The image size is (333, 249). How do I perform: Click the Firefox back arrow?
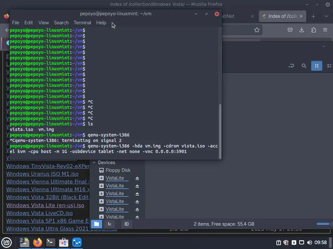pos(7,30)
